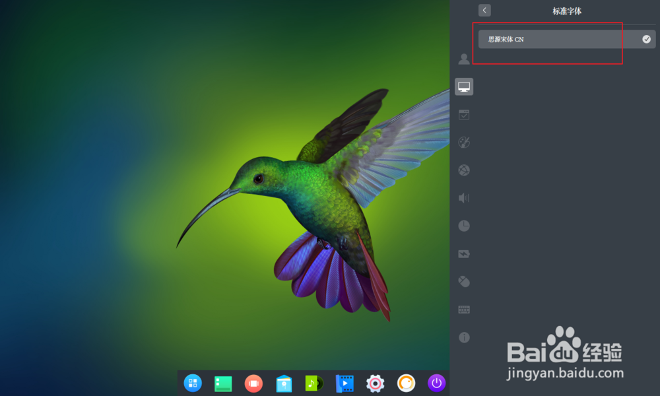Launch the Music player from the dock
This screenshot has height=396, width=660.
click(314, 383)
